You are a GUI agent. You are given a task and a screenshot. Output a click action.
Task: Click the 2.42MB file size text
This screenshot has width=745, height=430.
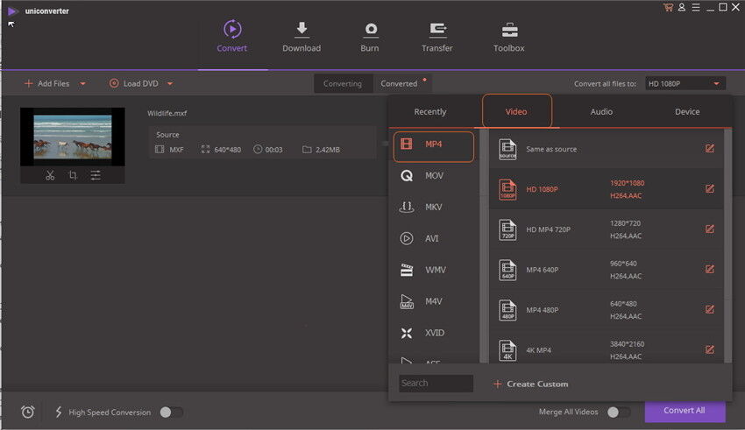click(328, 150)
